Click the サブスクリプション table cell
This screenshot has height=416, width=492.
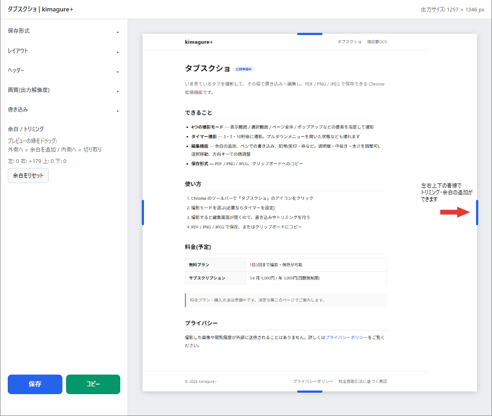pyautogui.click(x=215, y=278)
